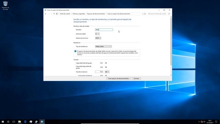
Task: Click the scrollbar up arrow
Action: tap(171, 17)
